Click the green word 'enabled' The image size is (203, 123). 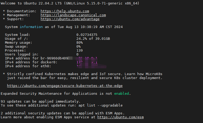point(122,94)
